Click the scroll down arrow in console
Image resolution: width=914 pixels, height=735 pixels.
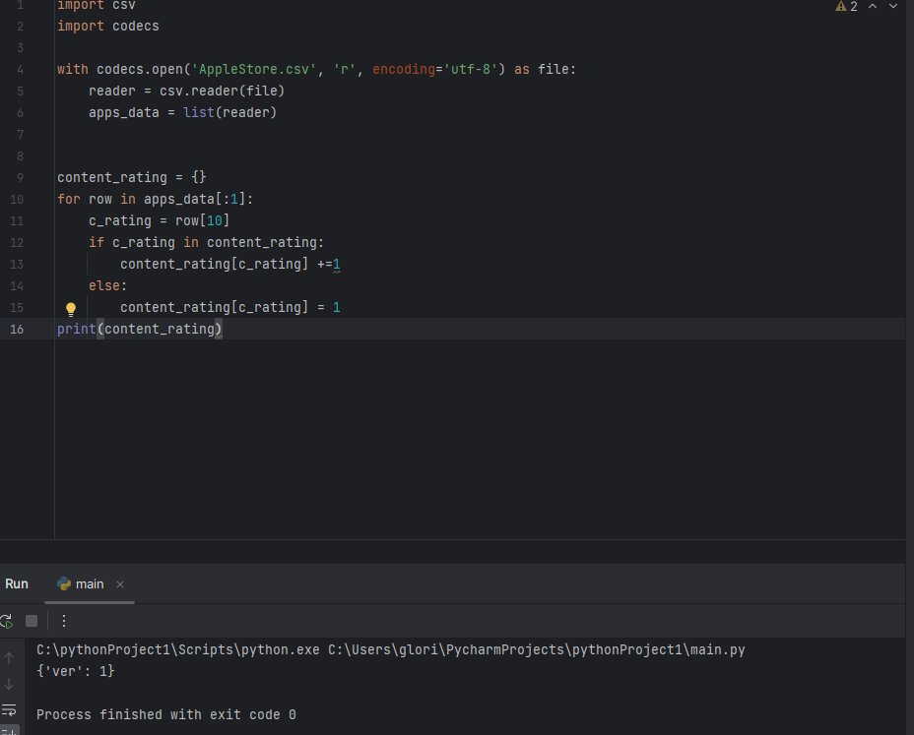(x=9, y=684)
